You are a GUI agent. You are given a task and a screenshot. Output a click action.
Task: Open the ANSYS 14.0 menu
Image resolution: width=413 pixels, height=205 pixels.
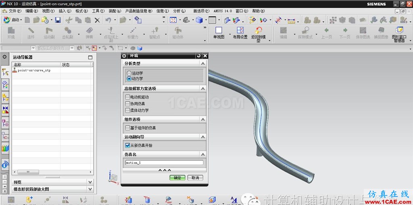223,11
